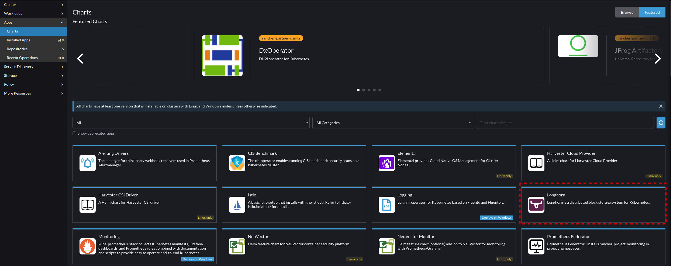Click the Deploys on Windows badge on Monitoring
Screen dimensions: 673x266
click(197, 259)
